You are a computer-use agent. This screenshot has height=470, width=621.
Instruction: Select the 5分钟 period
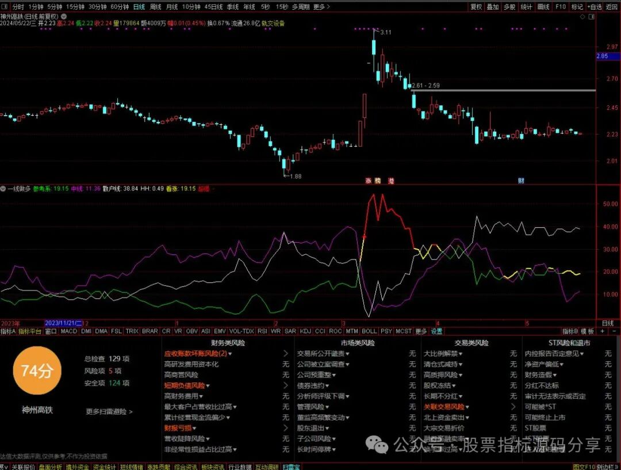point(55,7)
